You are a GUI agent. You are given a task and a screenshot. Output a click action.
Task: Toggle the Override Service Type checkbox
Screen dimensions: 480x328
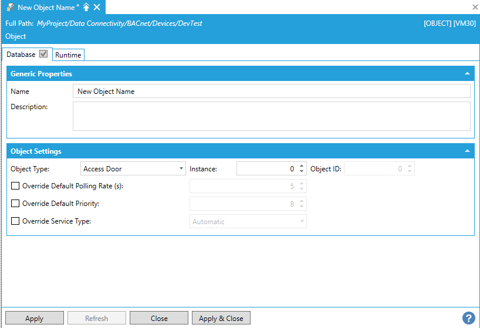(x=15, y=221)
